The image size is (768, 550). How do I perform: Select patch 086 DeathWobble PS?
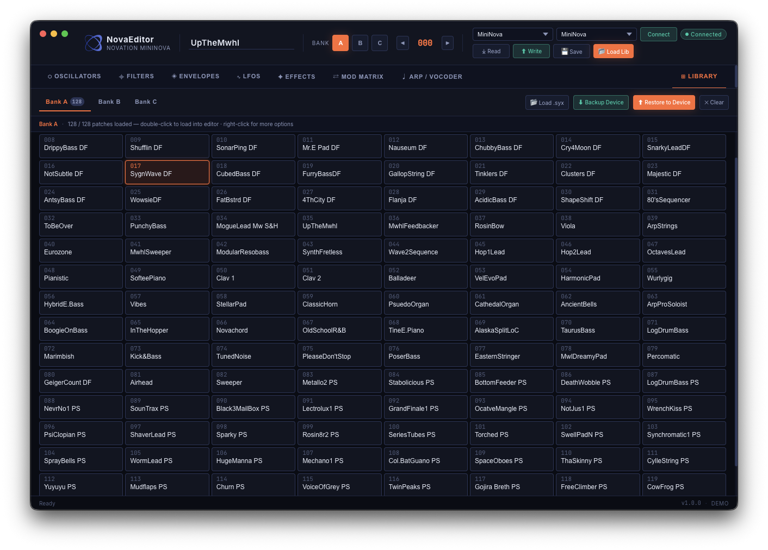pos(598,381)
